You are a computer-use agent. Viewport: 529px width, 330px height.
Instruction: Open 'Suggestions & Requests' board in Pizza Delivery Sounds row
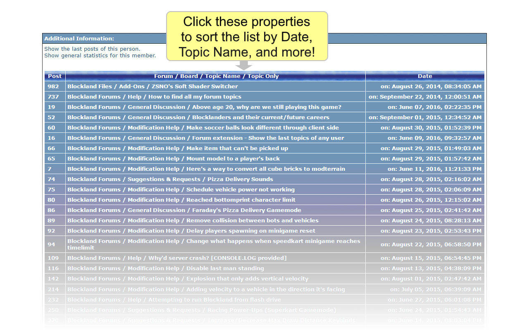tap(164, 179)
